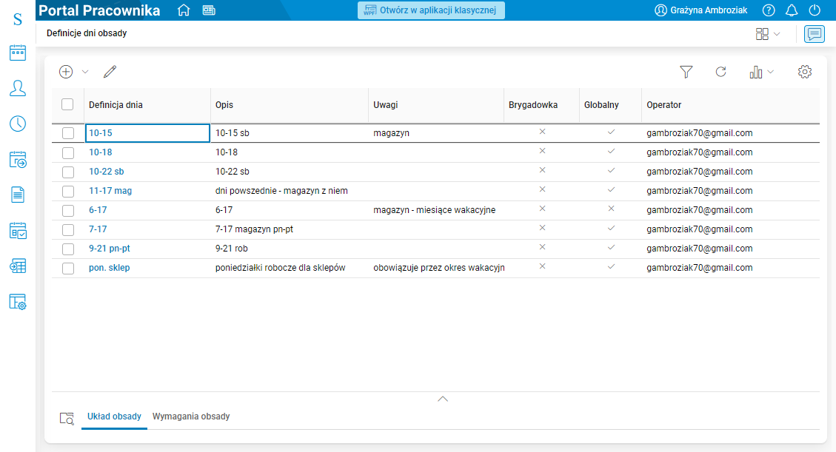Expand the chart icon dropdown arrow
The image size is (836, 452).
click(x=770, y=72)
